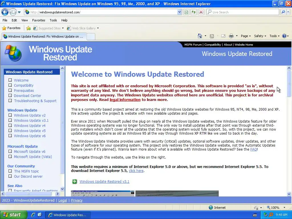292x219 pixels.
Task: Click the legal information link
Action: pyautogui.click(x=125, y=100)
